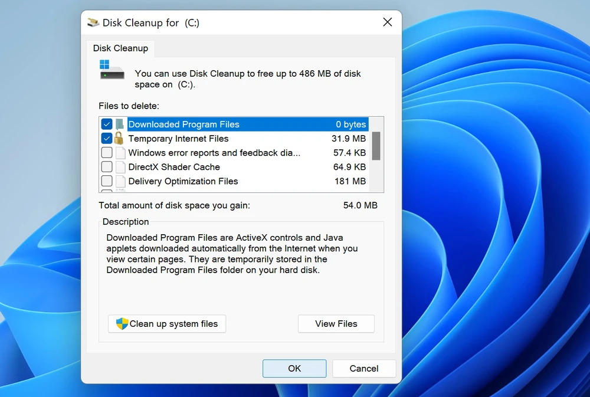This screenshot has width=590, height=397.
Task: Uncheck the Temporary Internet Files checkbox
Action: tap(107, 139)
